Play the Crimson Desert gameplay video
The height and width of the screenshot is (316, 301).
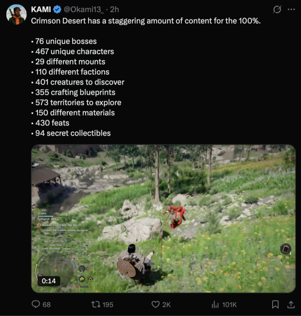(x=163, y=218)
